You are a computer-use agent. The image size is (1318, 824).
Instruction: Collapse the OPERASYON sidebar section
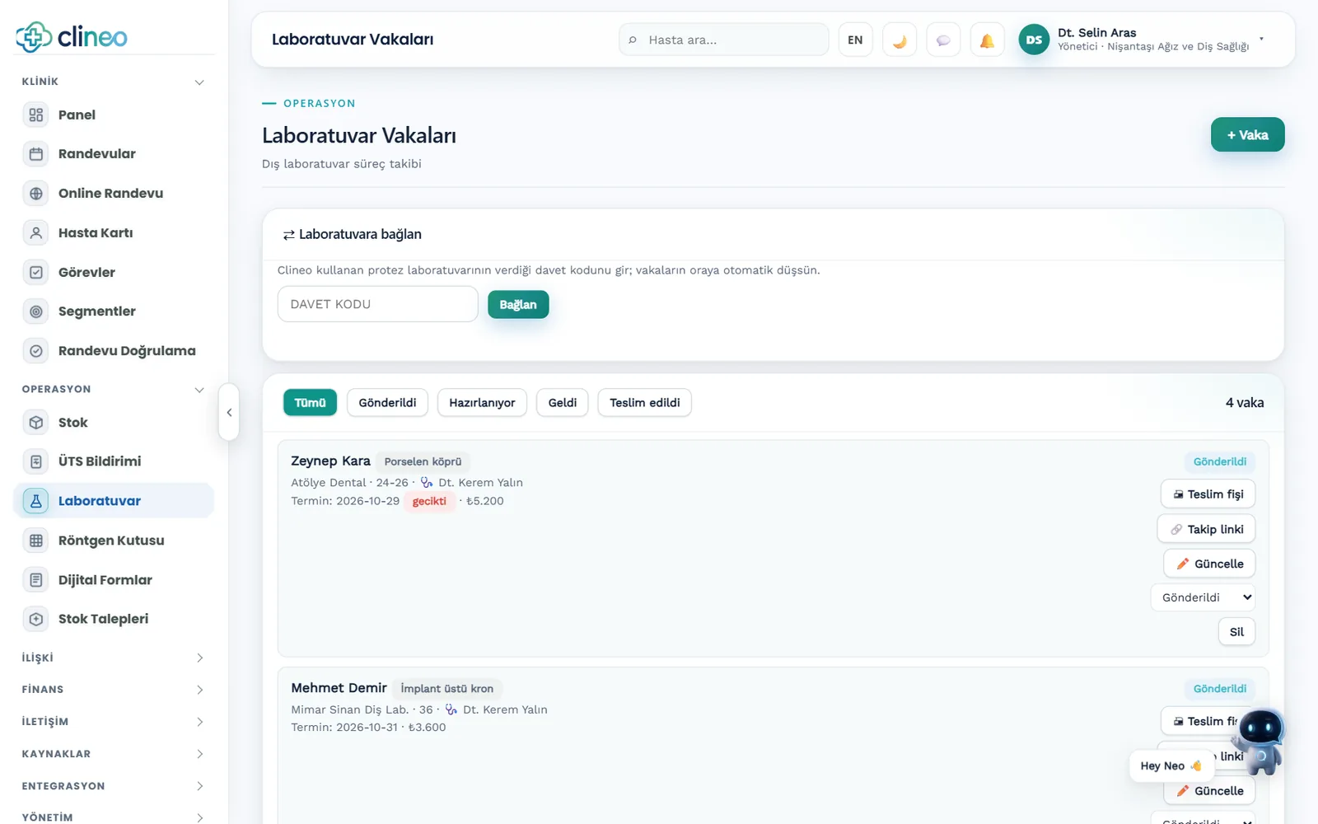tap(114, 389)
